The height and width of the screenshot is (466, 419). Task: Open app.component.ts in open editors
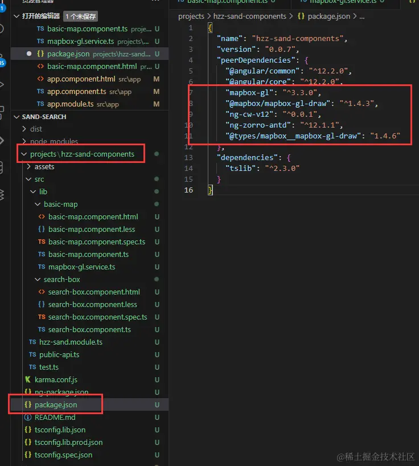89,92
